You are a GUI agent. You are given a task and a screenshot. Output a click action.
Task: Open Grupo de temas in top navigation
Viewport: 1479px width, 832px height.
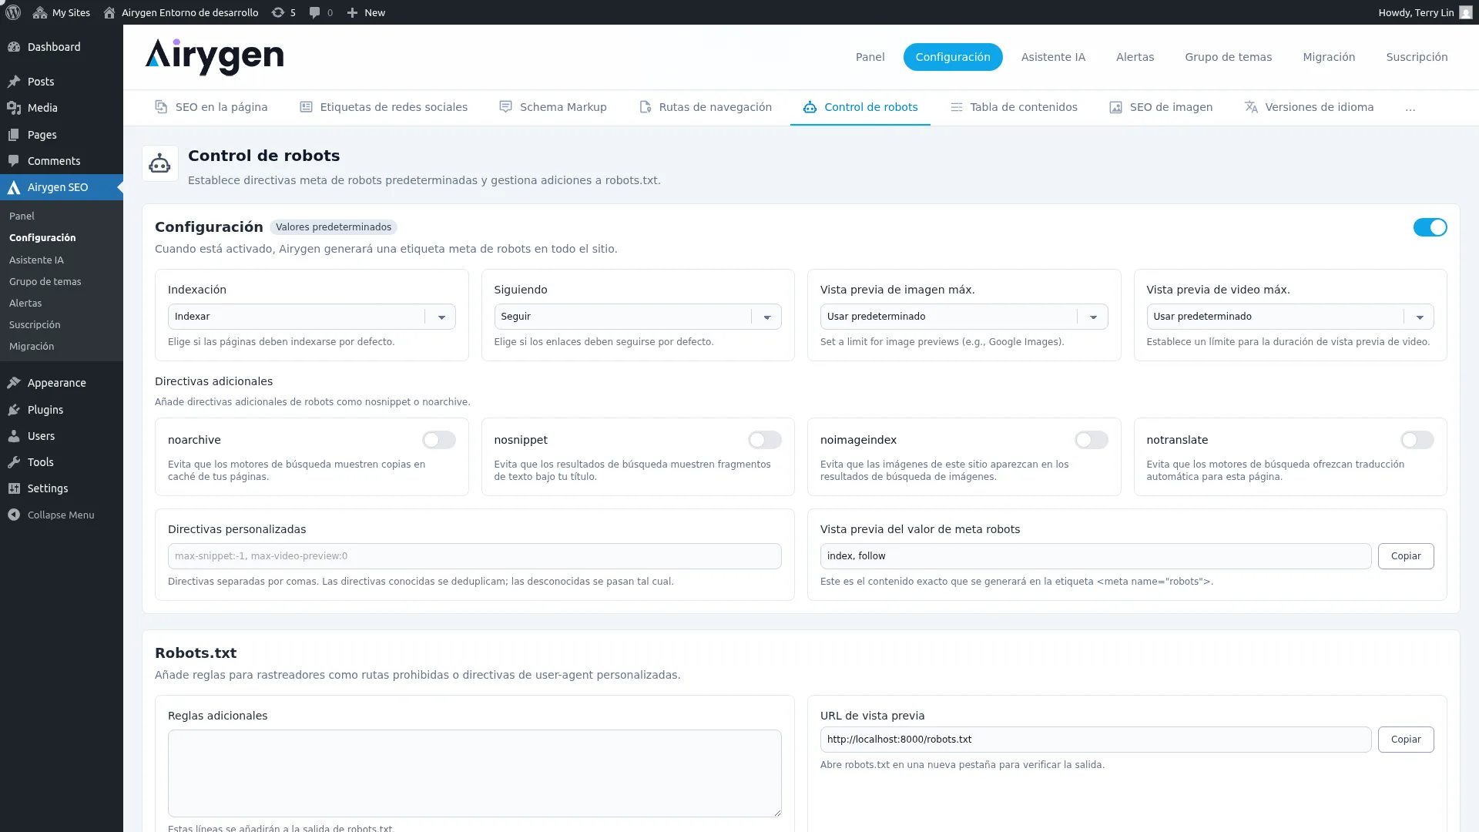(1229, 57)
